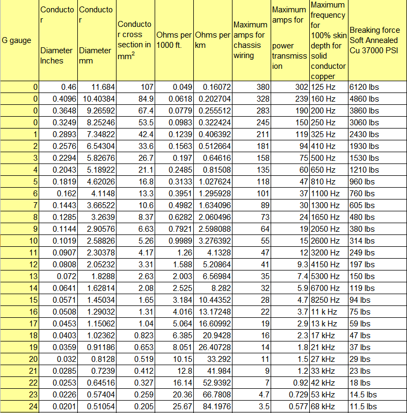This screenshot has height=413, width=407.
Task: Click the cell reading 1100 Hz
Action: tap(329, 194)
